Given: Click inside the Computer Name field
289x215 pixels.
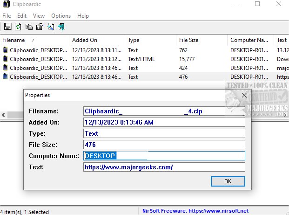Looking at the screenshot, I should tap(164, 156).
